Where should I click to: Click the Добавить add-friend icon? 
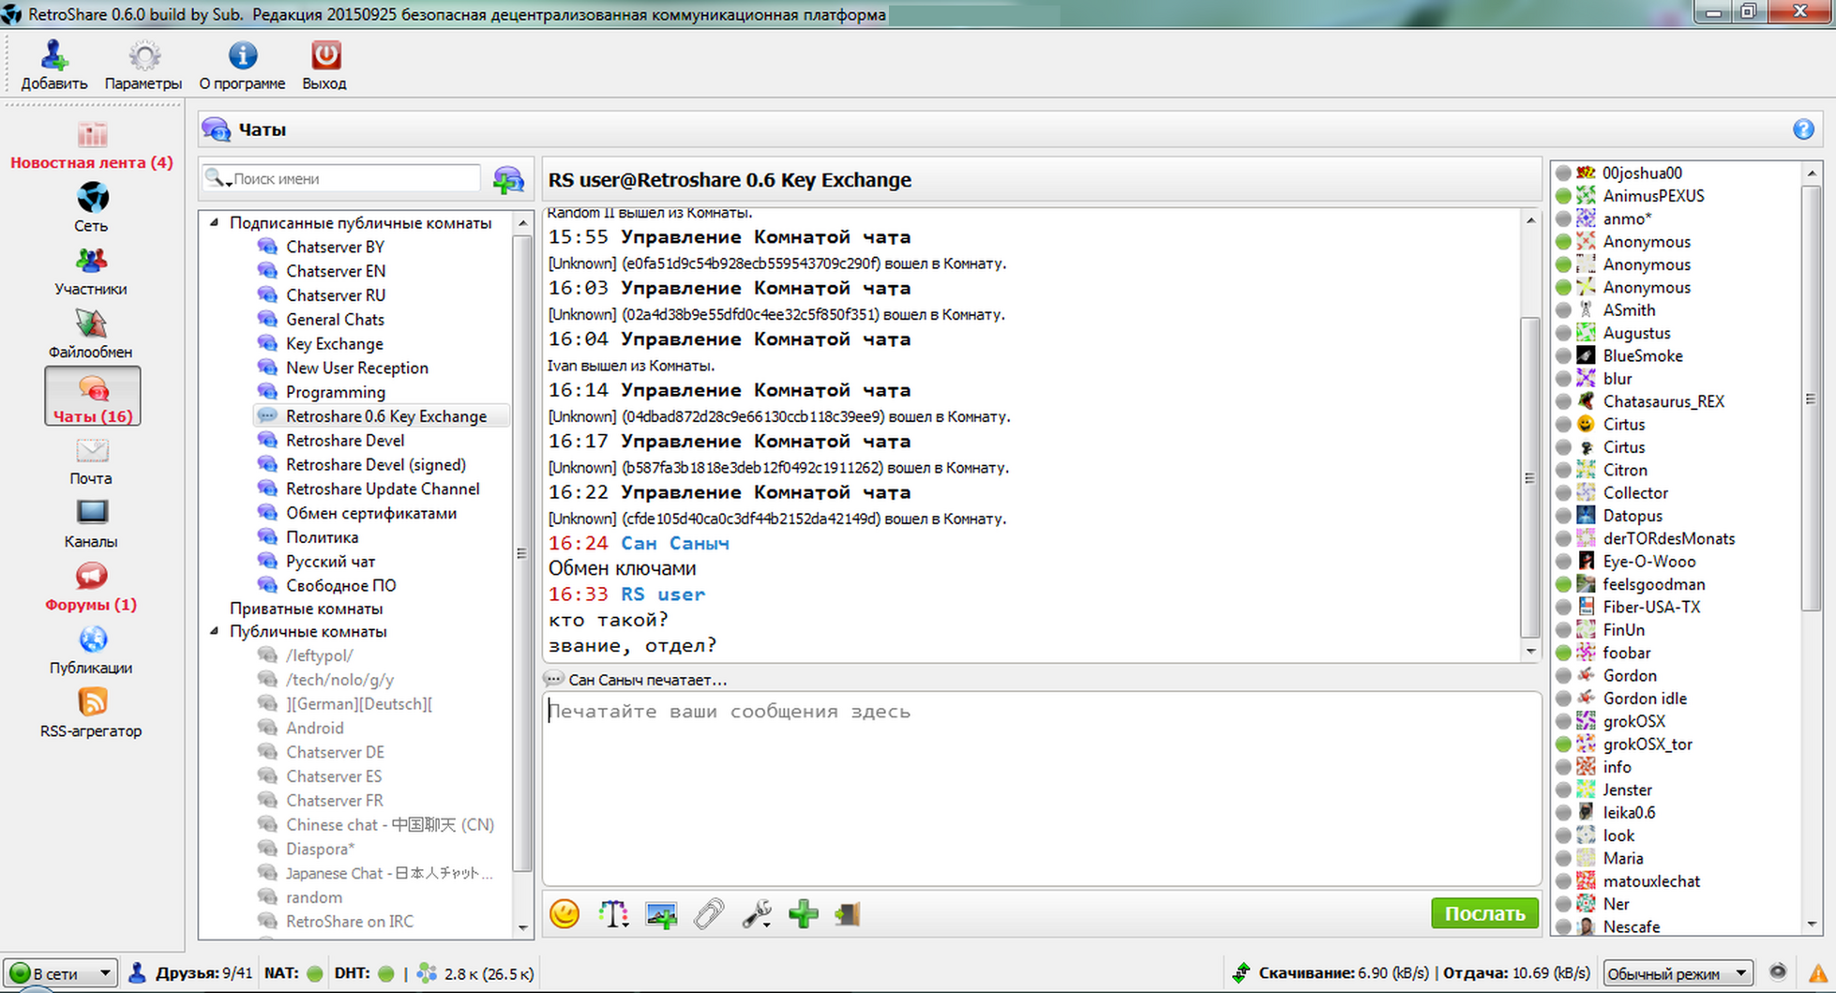tap(54, 56)
